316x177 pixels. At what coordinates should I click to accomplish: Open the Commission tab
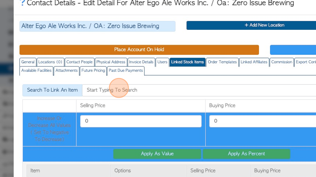tap(281, 62)
